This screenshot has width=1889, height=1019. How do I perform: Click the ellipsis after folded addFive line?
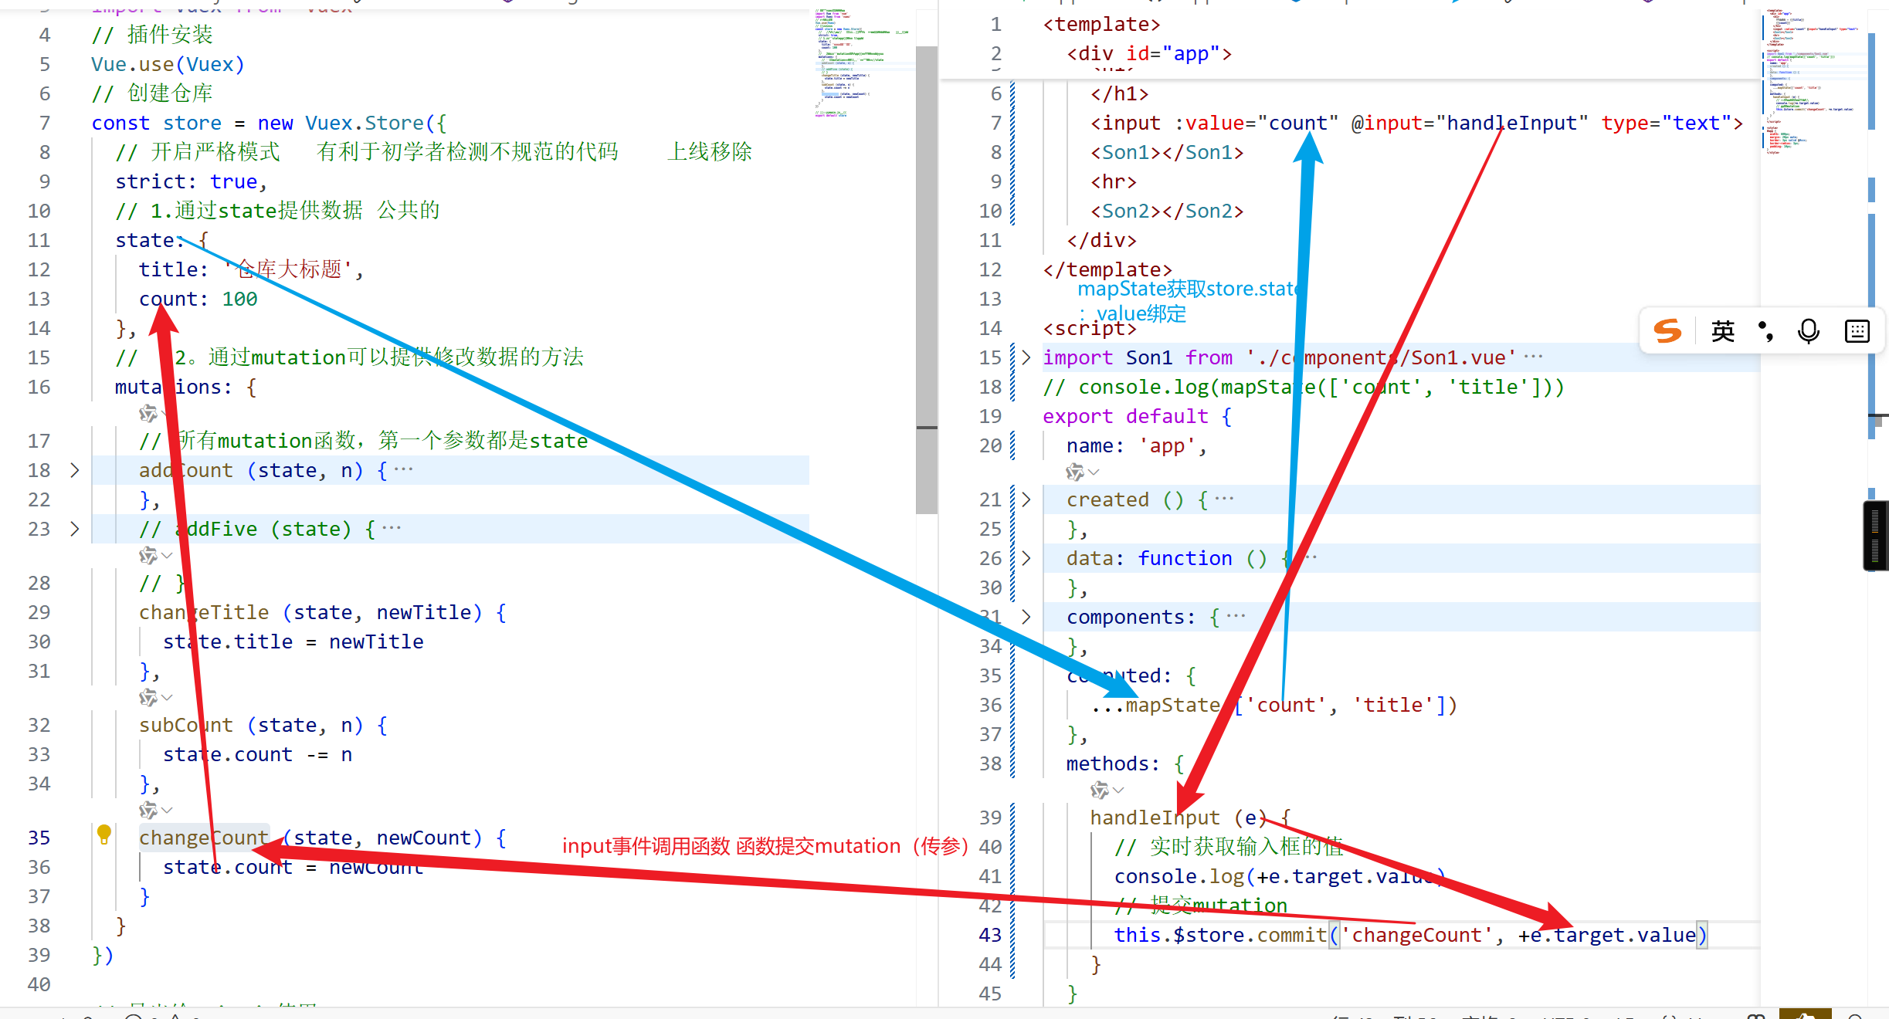click(x=392, y=528)
